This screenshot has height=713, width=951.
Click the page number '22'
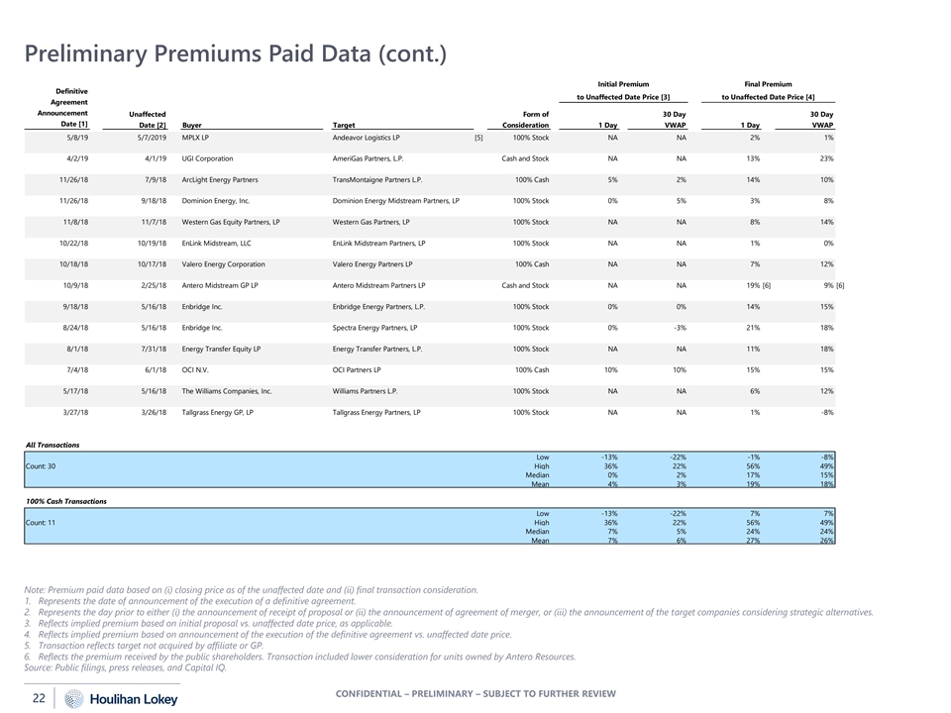click(x=39, y=698)
